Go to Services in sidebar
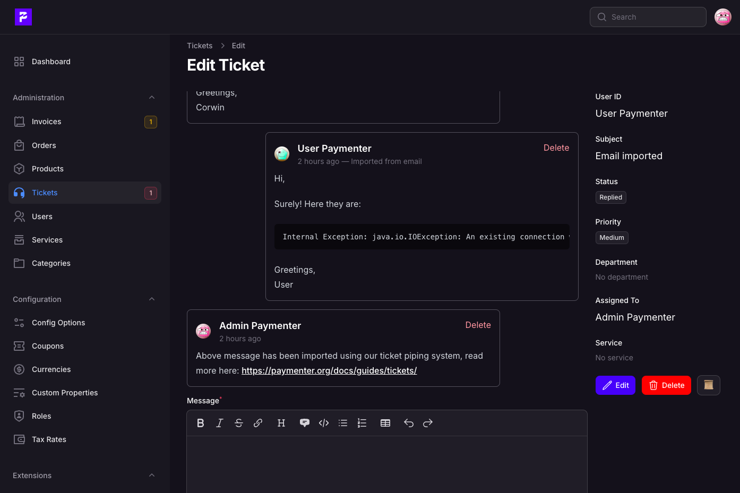Screen dimensions: 740x493 pos(85,240)
